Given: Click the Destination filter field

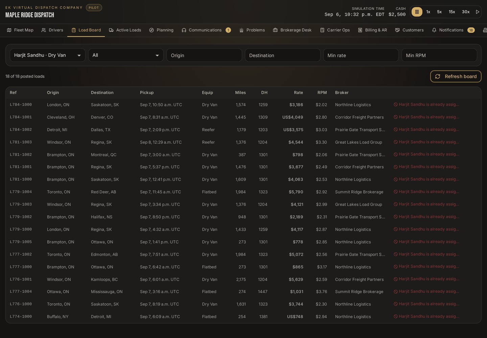Looking at the screenshot, I should (282, 55).
